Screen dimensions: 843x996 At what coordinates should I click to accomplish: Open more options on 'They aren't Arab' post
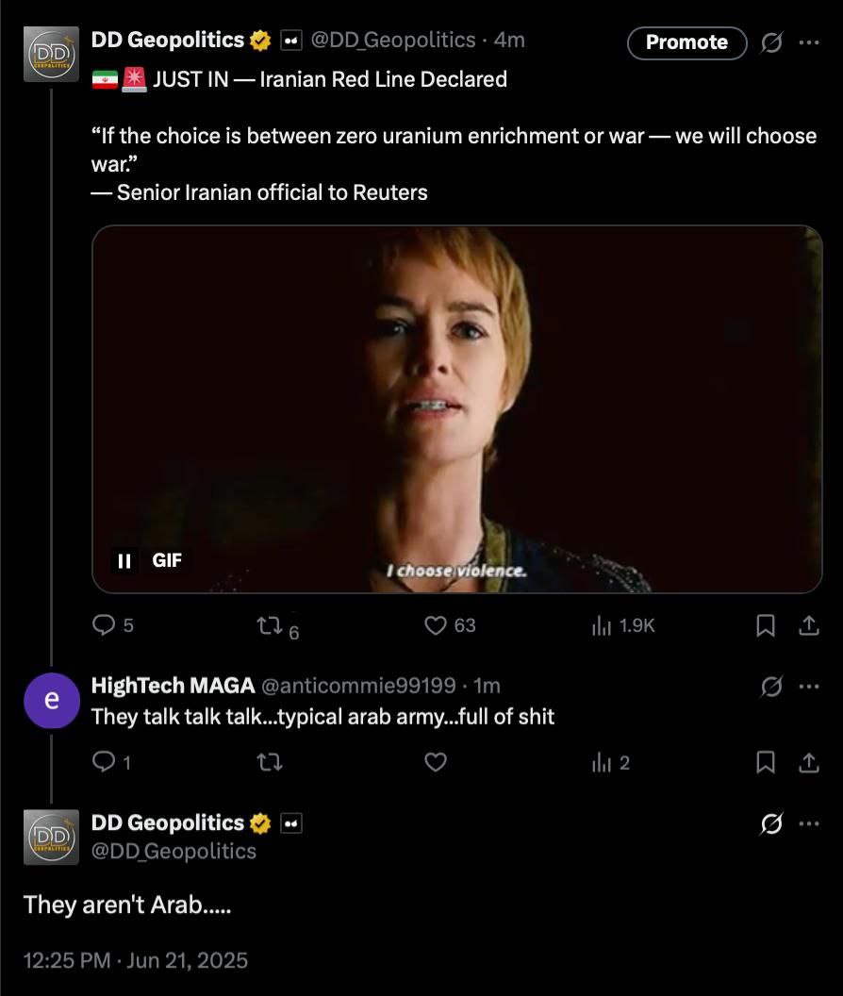click(808, 823)
